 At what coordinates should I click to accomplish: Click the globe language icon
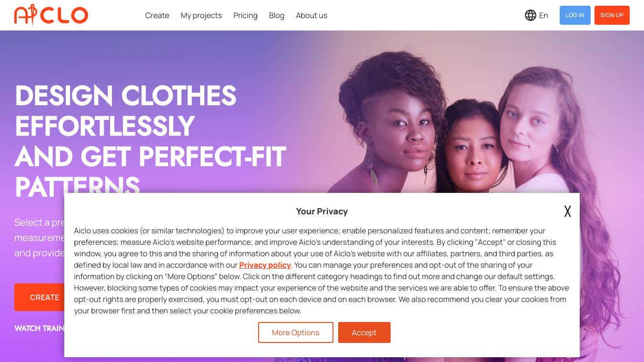coord(530,15)
